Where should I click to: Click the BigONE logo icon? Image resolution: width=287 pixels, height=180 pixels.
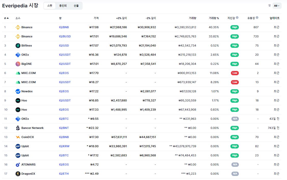click(18, 64)
